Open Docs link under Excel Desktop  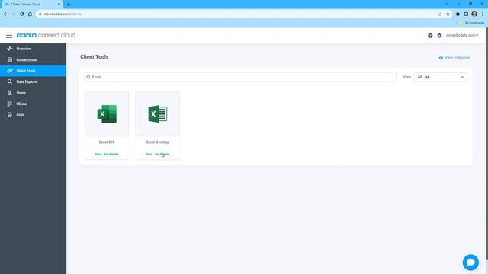tap(149, 154)
